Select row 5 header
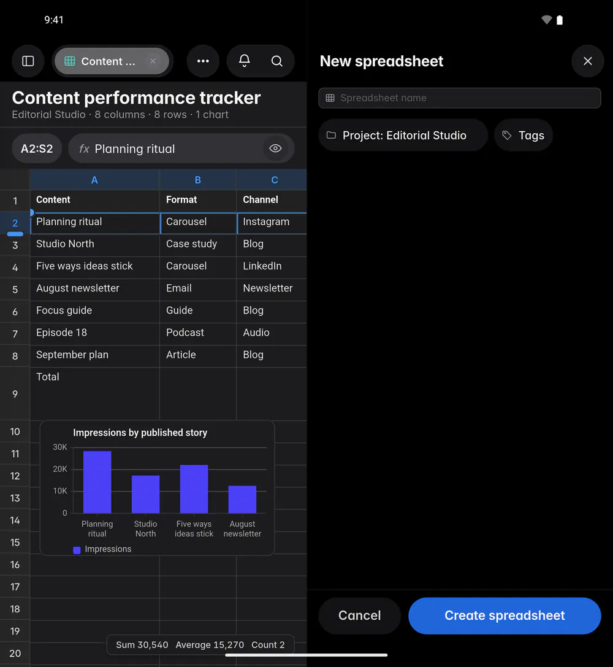The width and height of the screenshot is (613, 667). coord(15,289)
